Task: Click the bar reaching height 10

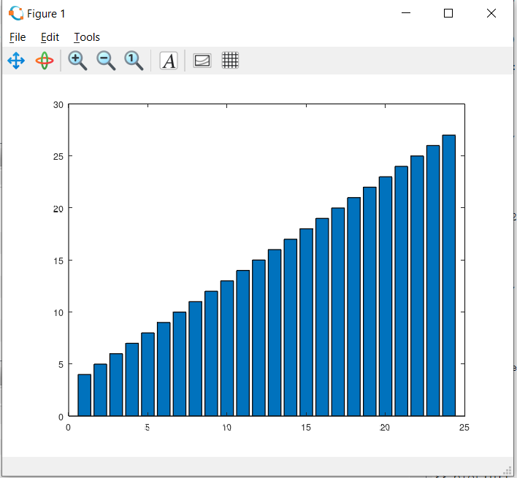Action: [x=180, y=365]
